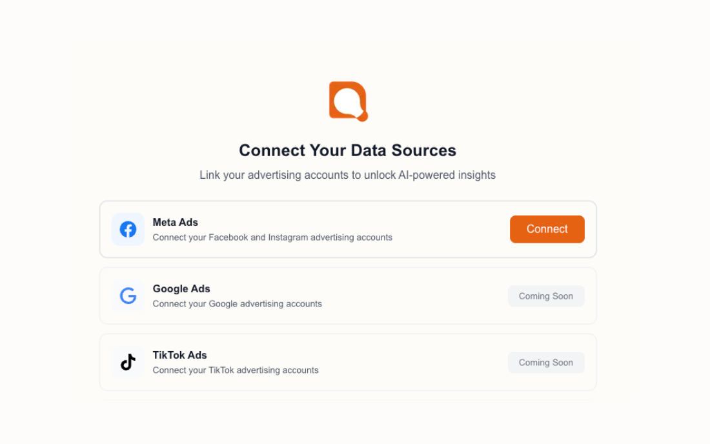
Task: Click the AI-powered insights subtitle text
Action: [348, 175]
